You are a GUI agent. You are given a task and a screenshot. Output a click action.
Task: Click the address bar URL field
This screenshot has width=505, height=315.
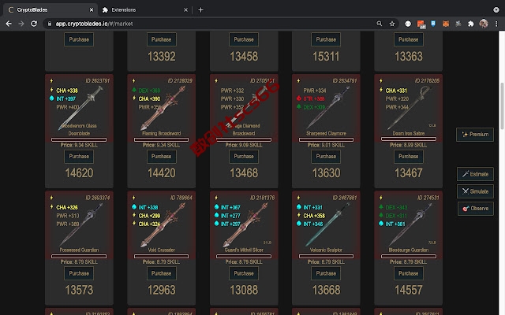point(212,24)
